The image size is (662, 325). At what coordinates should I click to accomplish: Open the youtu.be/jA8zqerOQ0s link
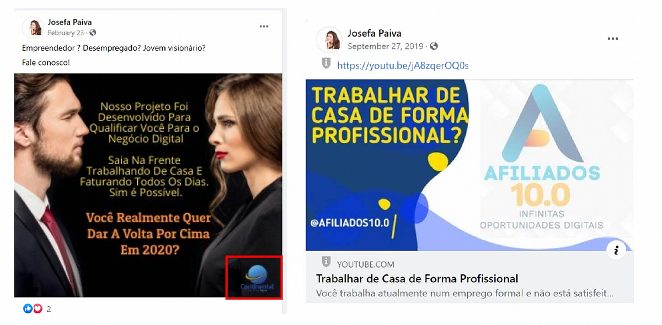point(403,66)
